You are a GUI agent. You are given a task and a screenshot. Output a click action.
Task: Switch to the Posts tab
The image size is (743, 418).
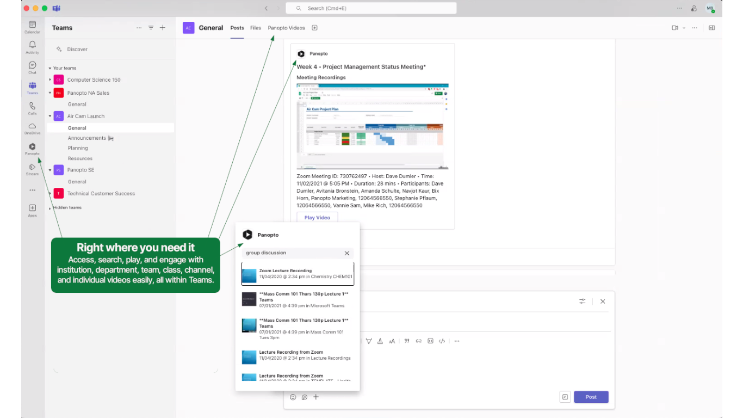[237, 28]
